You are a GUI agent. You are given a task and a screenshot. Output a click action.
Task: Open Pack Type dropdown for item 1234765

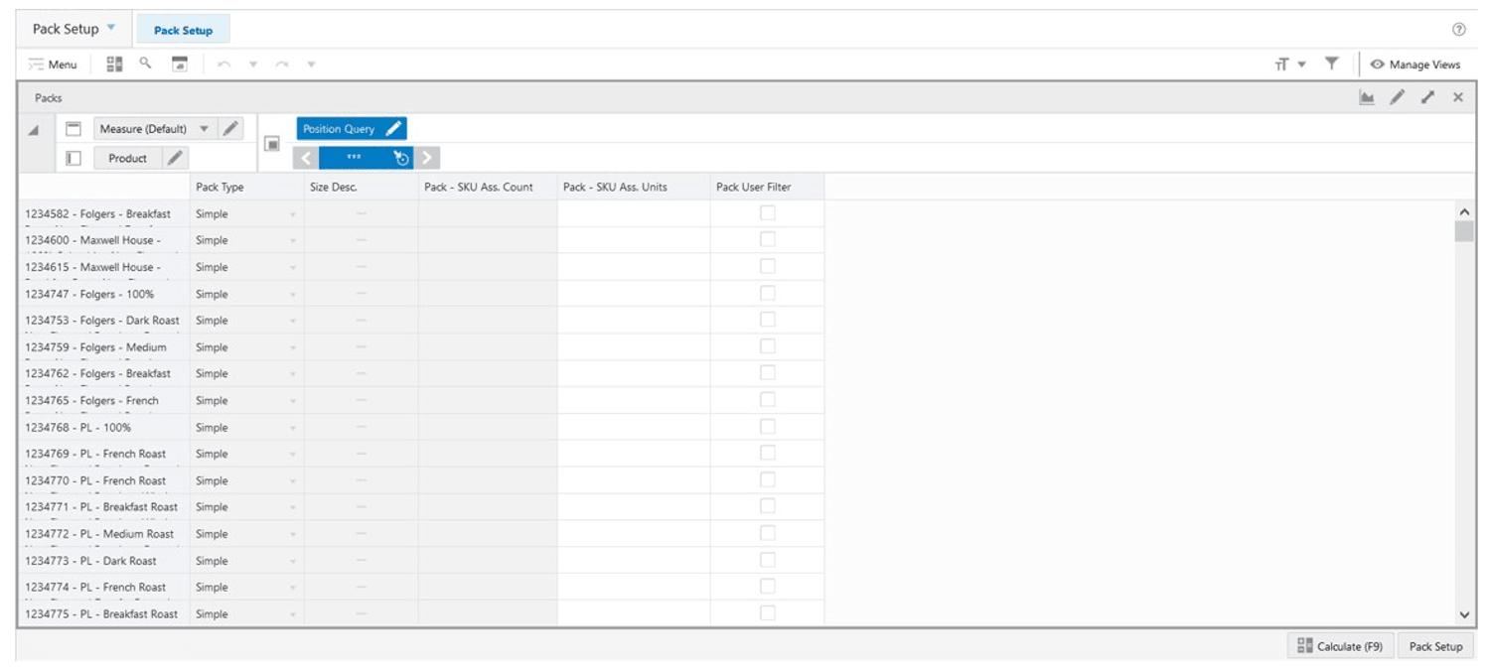tap(293, 401)
